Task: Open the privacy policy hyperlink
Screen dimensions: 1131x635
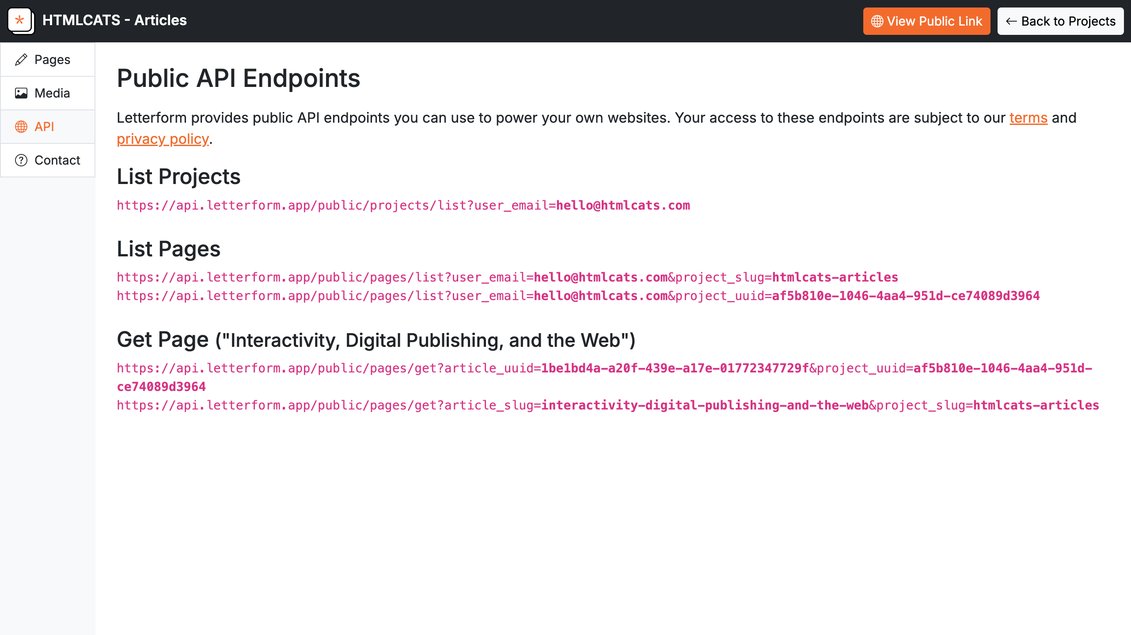Action: coord(163,139)
